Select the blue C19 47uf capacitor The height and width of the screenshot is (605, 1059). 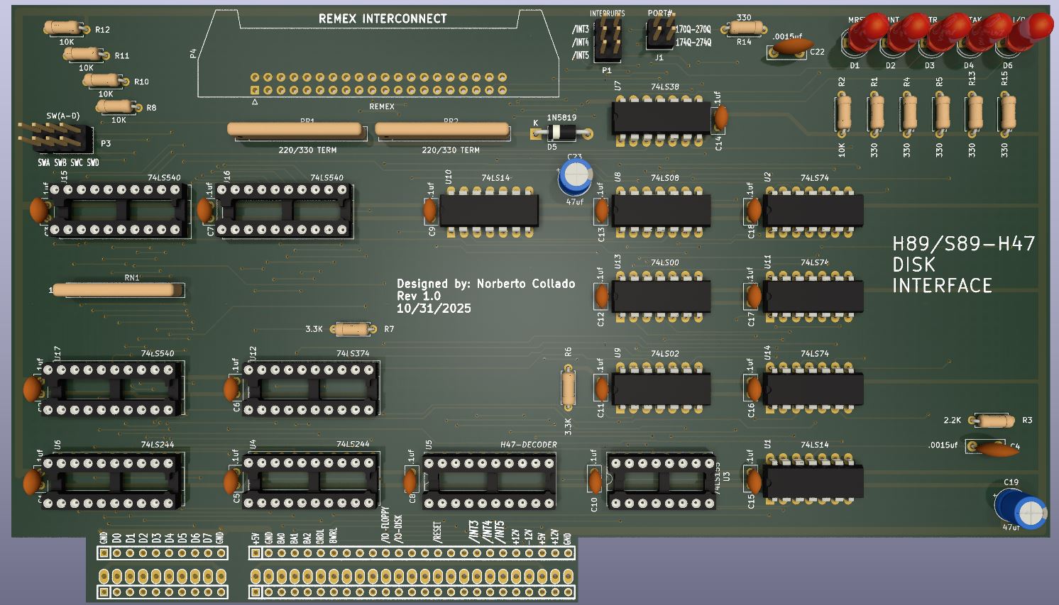pos(1020,506)
